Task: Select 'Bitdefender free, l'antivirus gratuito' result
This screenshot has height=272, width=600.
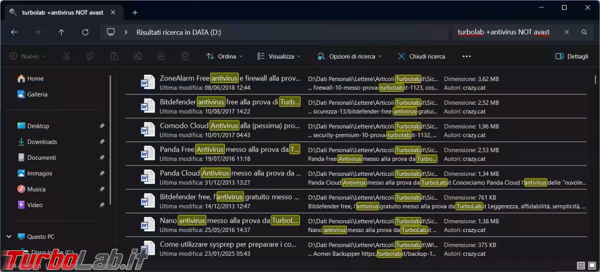Action: 356,201
